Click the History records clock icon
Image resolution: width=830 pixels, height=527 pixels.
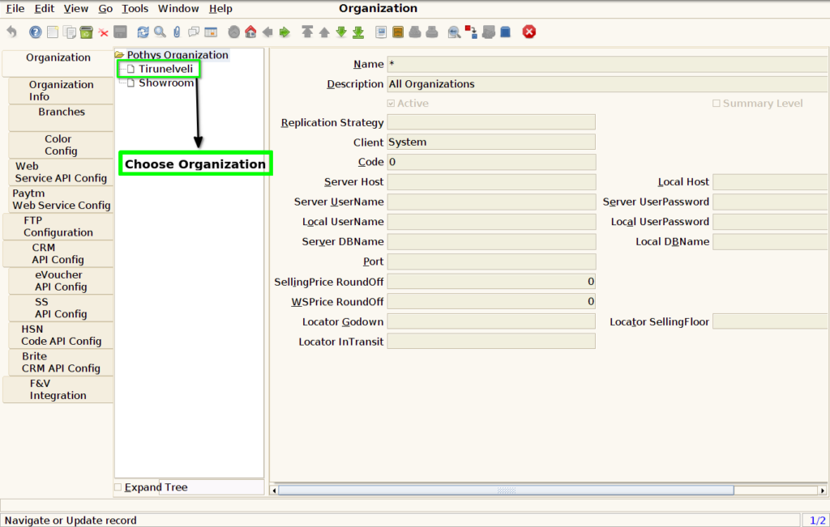(234, 32)
